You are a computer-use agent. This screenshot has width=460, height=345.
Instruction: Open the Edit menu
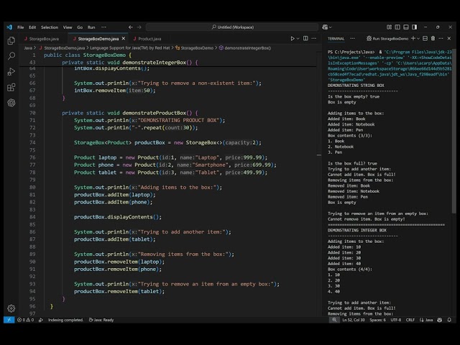click(32, 27)
